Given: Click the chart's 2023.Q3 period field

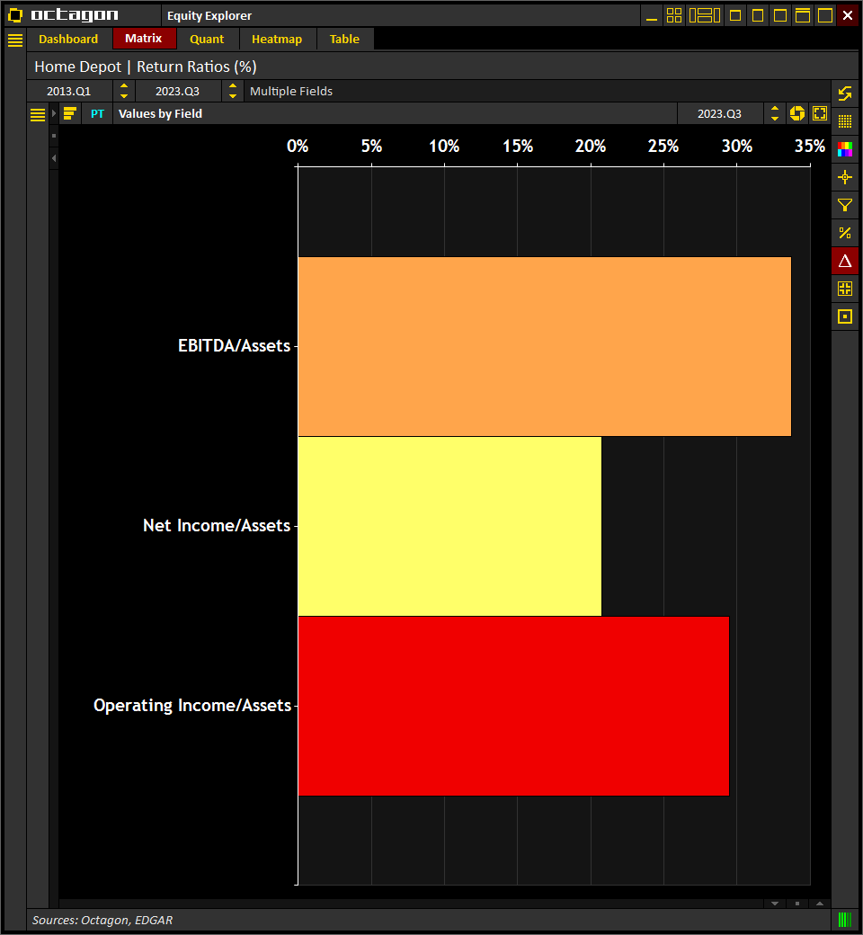Looking at the screenshot, I should pos(720,114).
